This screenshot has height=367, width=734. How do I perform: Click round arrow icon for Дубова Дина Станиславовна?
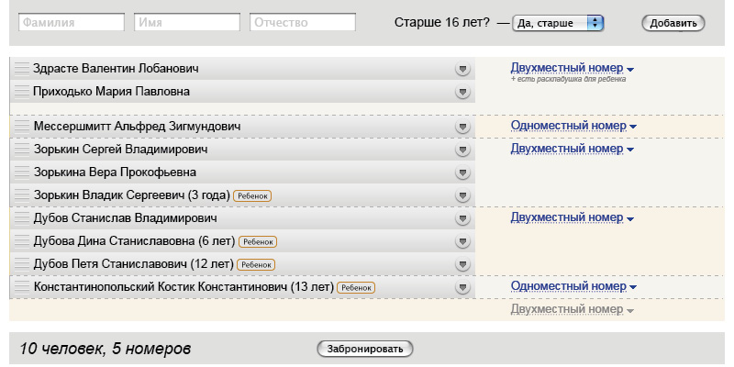pos(462,241)
